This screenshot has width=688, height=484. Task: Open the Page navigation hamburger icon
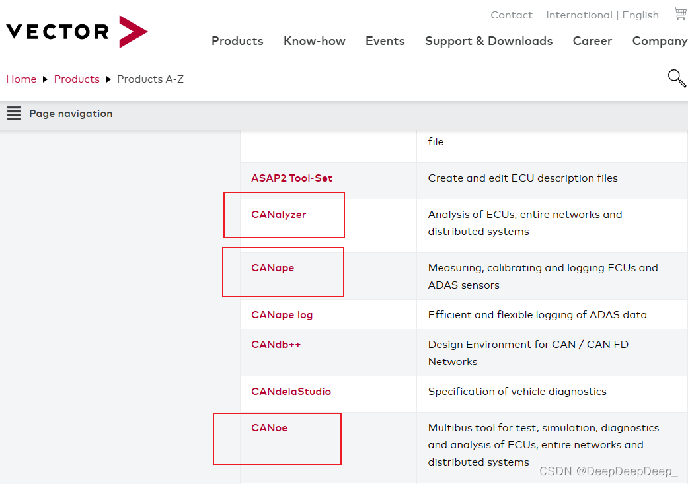[14, 113]
